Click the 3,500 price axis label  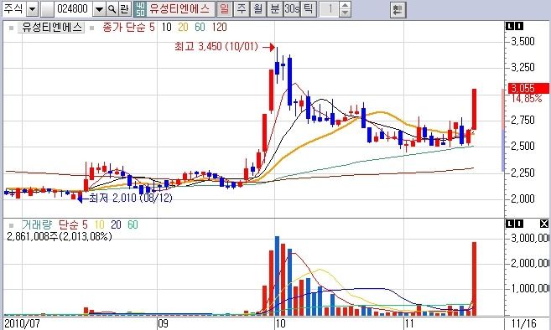(x=522, y=41)
